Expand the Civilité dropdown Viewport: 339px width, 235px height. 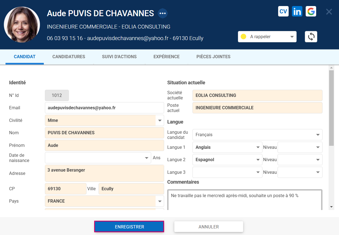pyautogui.click(x=159, y=120)
